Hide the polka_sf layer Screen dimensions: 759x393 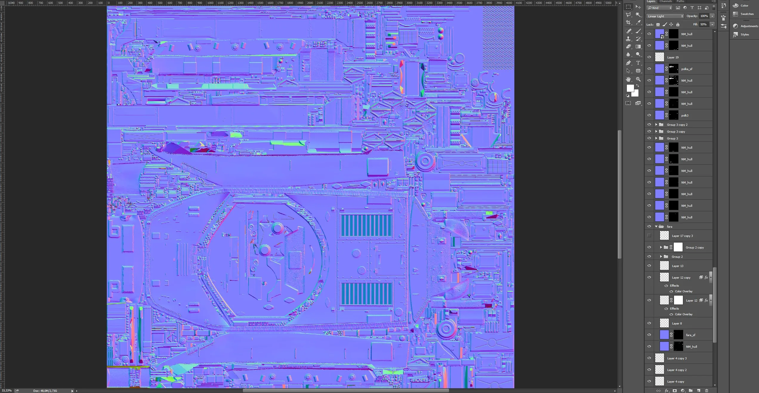[649, 69]
